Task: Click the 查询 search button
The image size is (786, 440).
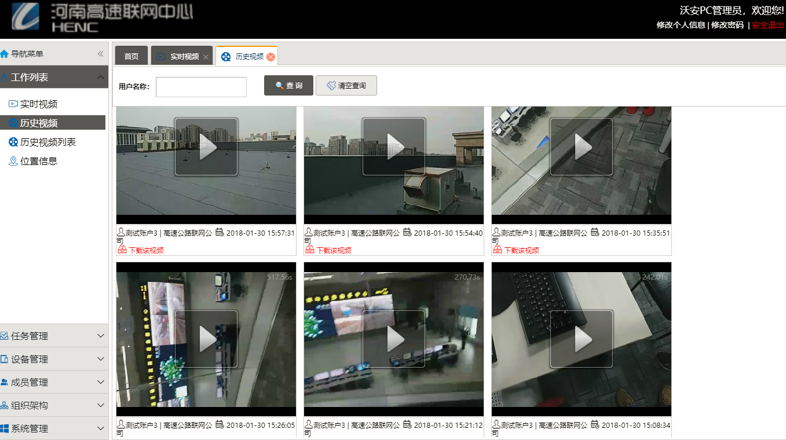Action: click(x=288, y=86)
